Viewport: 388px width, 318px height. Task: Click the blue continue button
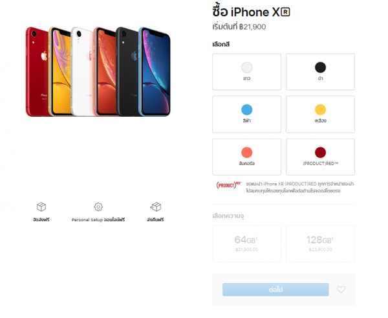point(275,290)
